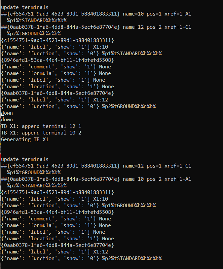Click the very first "update terminals" line
This screenshot has width=223, height=269.
click(x=25, y=7)
